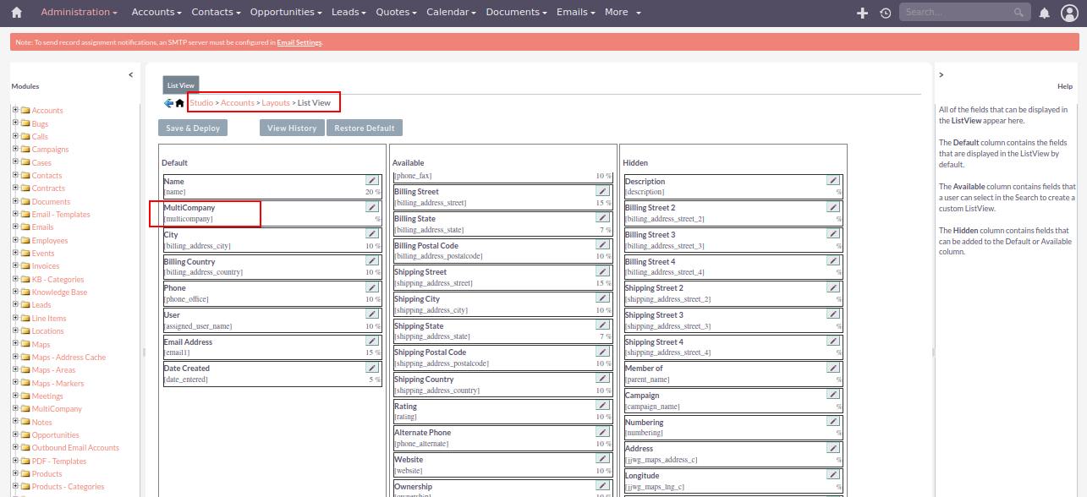
Task: Open recently viewed history icon
Action: 885,13
